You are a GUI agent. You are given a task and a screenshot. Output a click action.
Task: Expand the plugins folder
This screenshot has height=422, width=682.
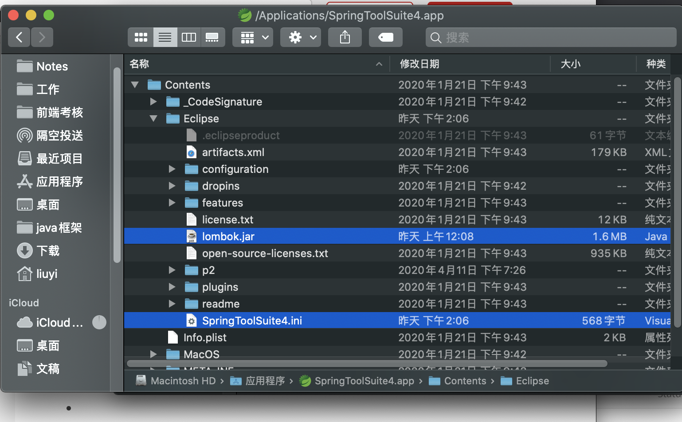[172, 287]
